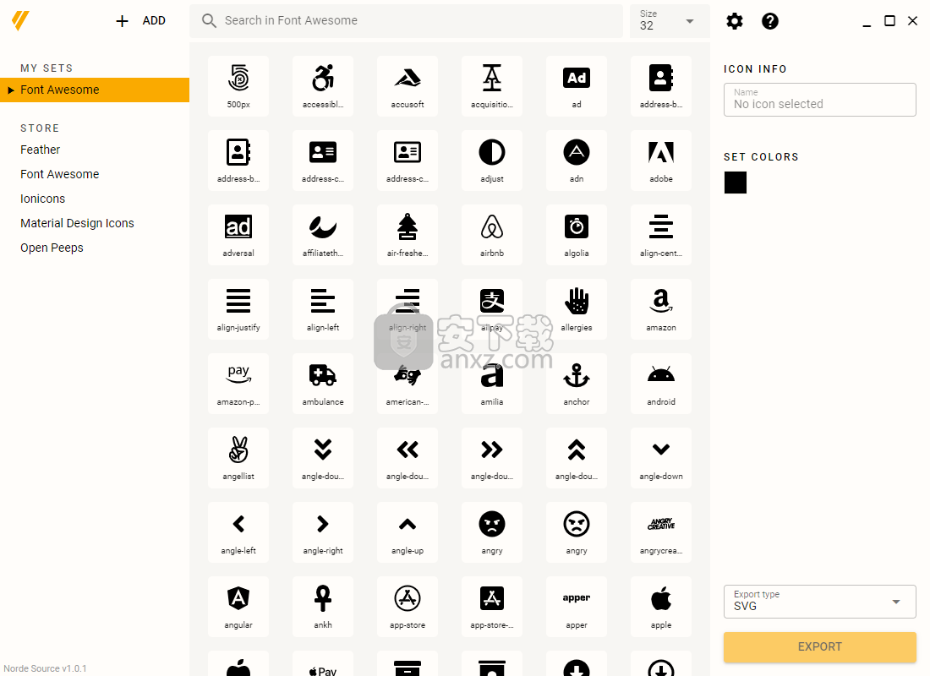Select the air-freshener icon
The image size is (930, 676).
click(x=408, y=235)
